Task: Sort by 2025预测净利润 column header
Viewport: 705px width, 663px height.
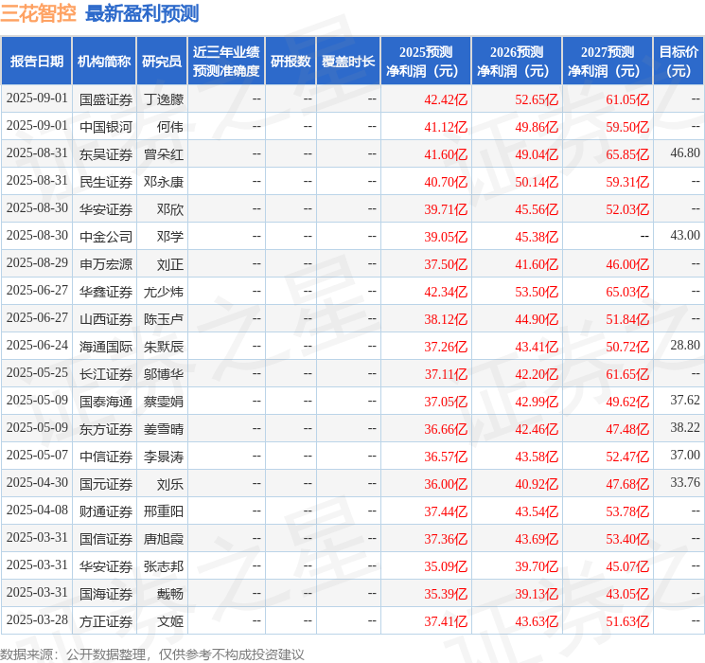Action: click(x=426, y=62)
